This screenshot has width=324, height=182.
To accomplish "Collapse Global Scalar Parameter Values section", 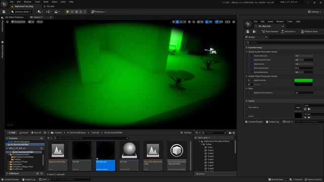I will (x=247, y=52).
